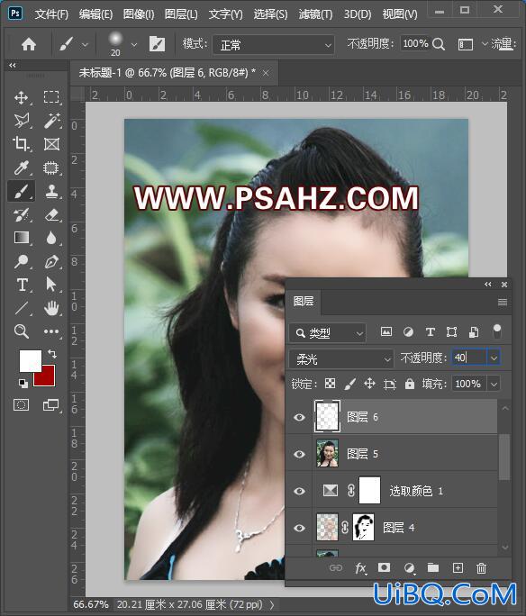Image resolution: width=526 pixels, height=616 pixels.
Task: Select the Eraser tool
Action: pos(51,215)
